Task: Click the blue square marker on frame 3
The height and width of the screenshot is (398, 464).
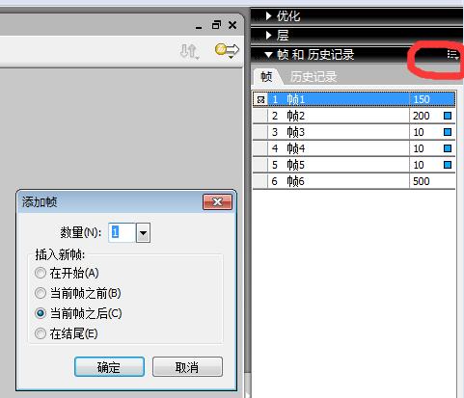Action: click(448, 132)
